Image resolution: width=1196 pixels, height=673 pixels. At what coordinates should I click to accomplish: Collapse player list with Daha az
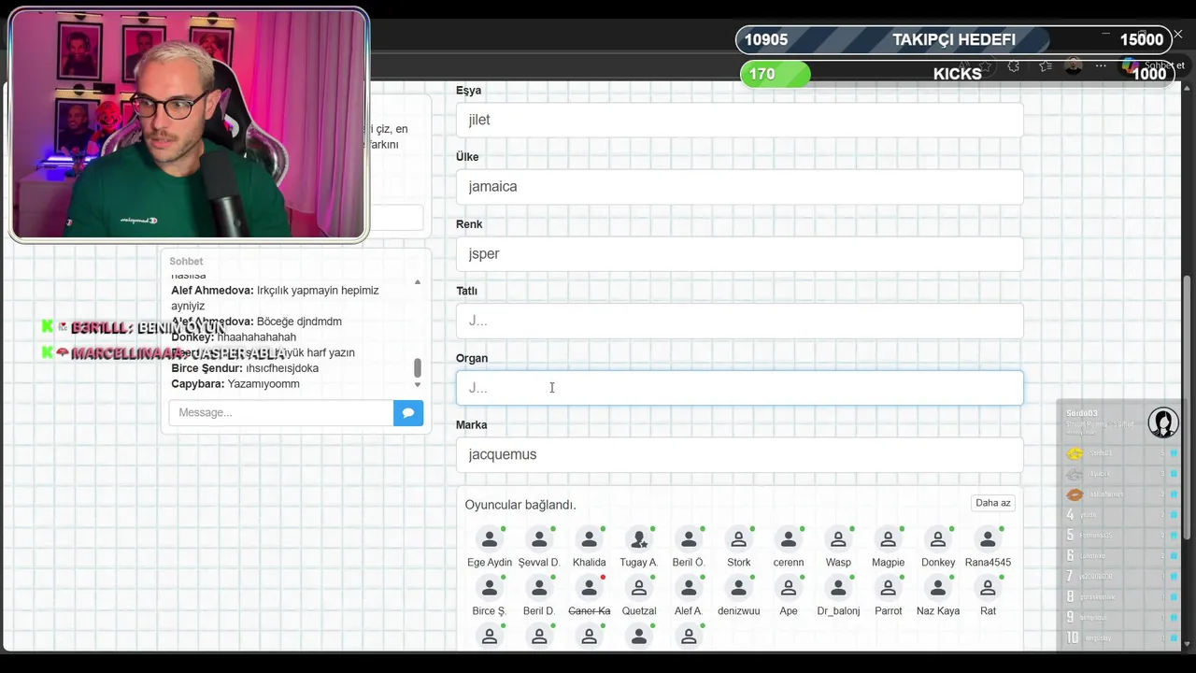click(x=992, y=503)
